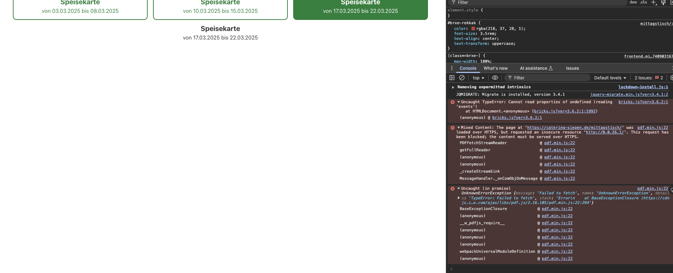The height and width of the screenshot is (273, 673).
Task: Click the font-size: 3.5rem value
Action: [487, 33]
